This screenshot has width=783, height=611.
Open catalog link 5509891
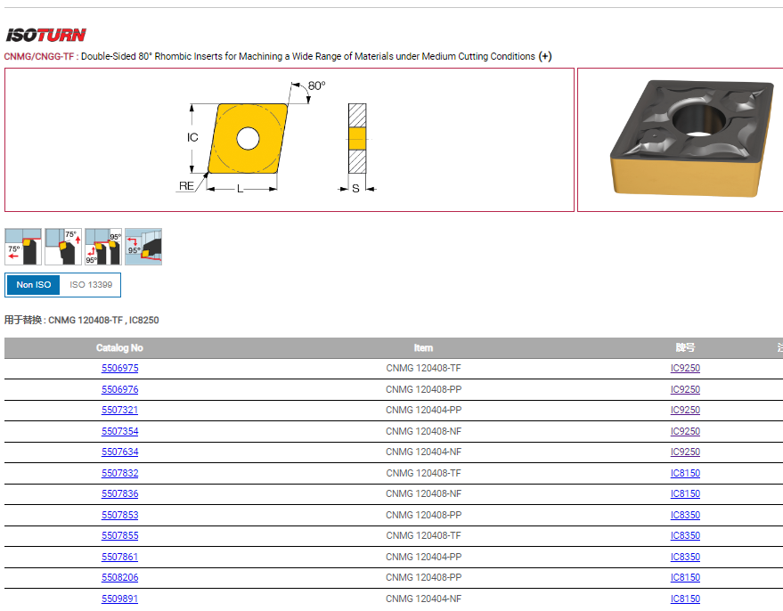pyautogui.click(x=119, y=599)
